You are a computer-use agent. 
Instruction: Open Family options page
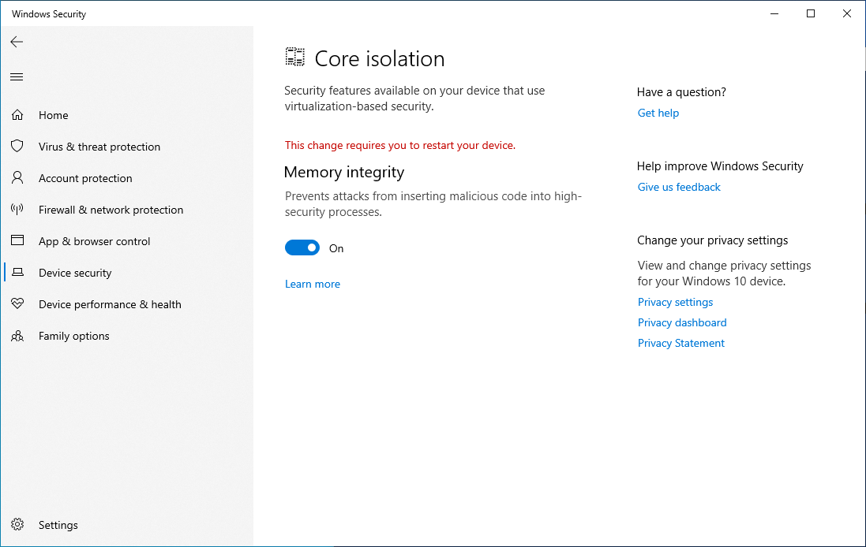click(x=74, y=336)
